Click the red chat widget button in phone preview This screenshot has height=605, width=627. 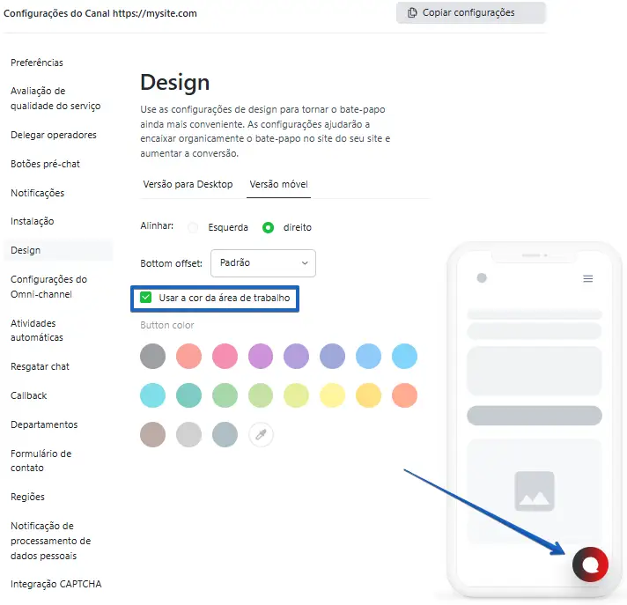[590, 564]
